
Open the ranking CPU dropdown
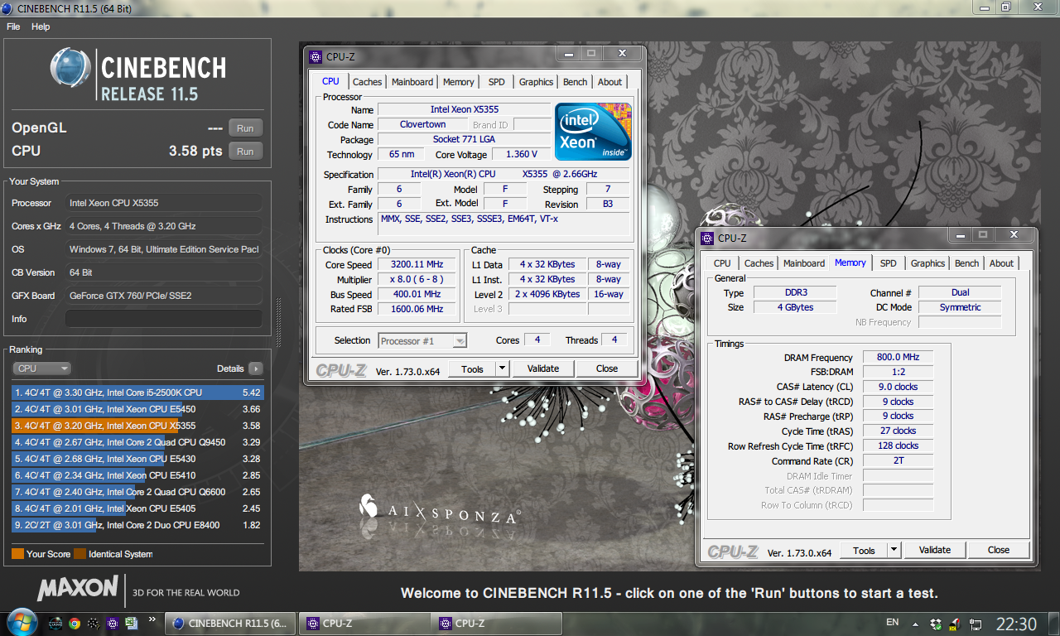point(41,369)
